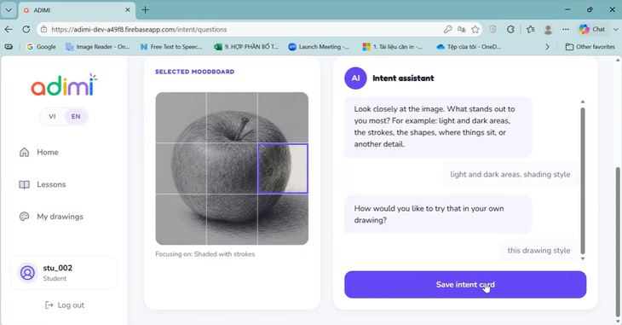The image size is (622, 325).
Task: Open the browser profile icon
Action: pos(548,29)
